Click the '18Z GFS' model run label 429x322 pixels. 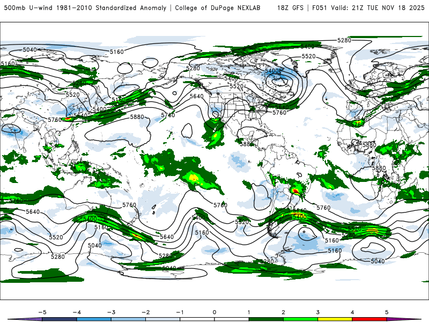pos(290,8)
